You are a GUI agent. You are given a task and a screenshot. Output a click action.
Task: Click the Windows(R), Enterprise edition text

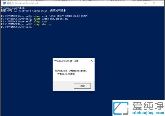point(71,71)
